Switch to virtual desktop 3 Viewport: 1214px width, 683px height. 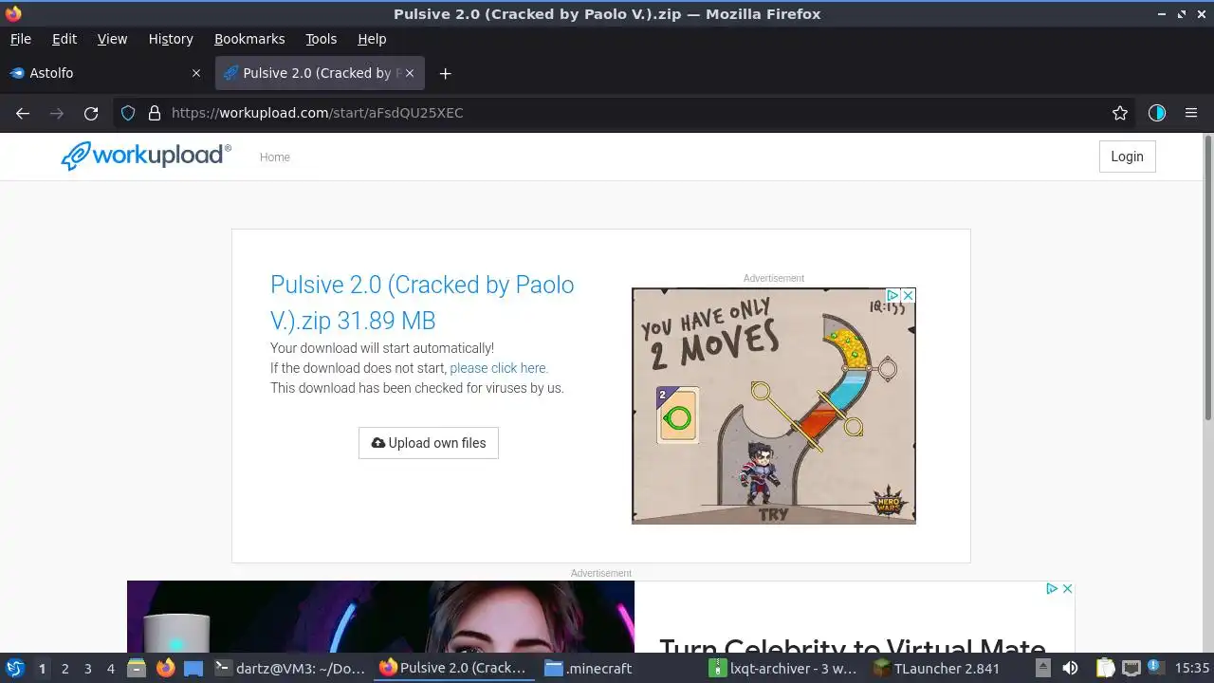(87, 668)
